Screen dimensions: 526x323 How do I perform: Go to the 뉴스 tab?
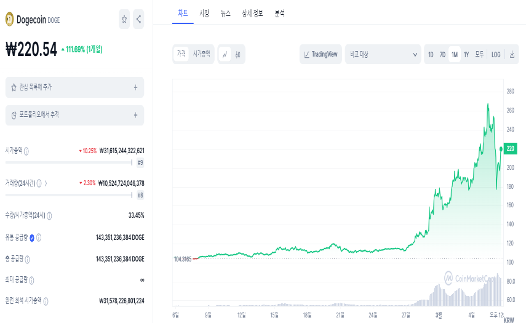click(x=225, y=13)
